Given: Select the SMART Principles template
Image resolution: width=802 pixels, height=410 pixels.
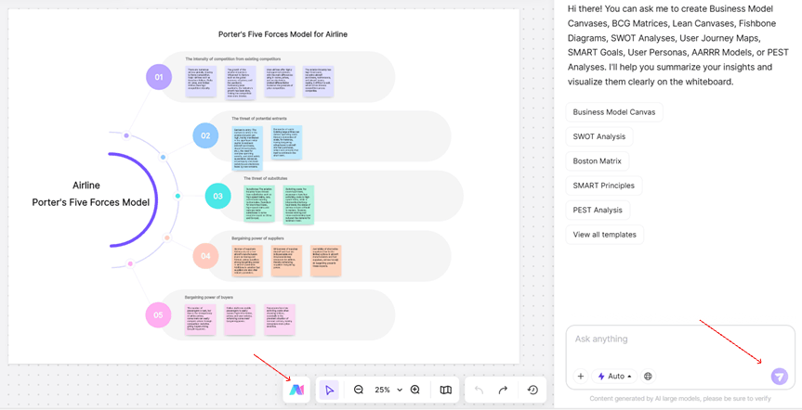Looking at the screenshot, I should pyautogui.click(x=603, y=186).
